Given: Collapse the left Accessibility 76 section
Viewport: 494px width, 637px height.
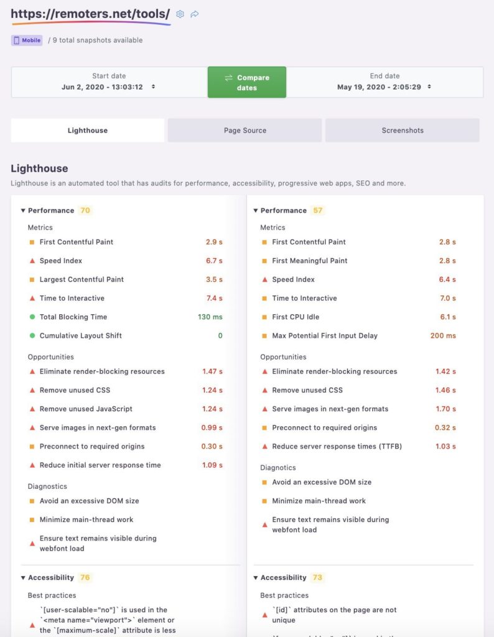Looking at the screenshot, I should click(23, 578).
